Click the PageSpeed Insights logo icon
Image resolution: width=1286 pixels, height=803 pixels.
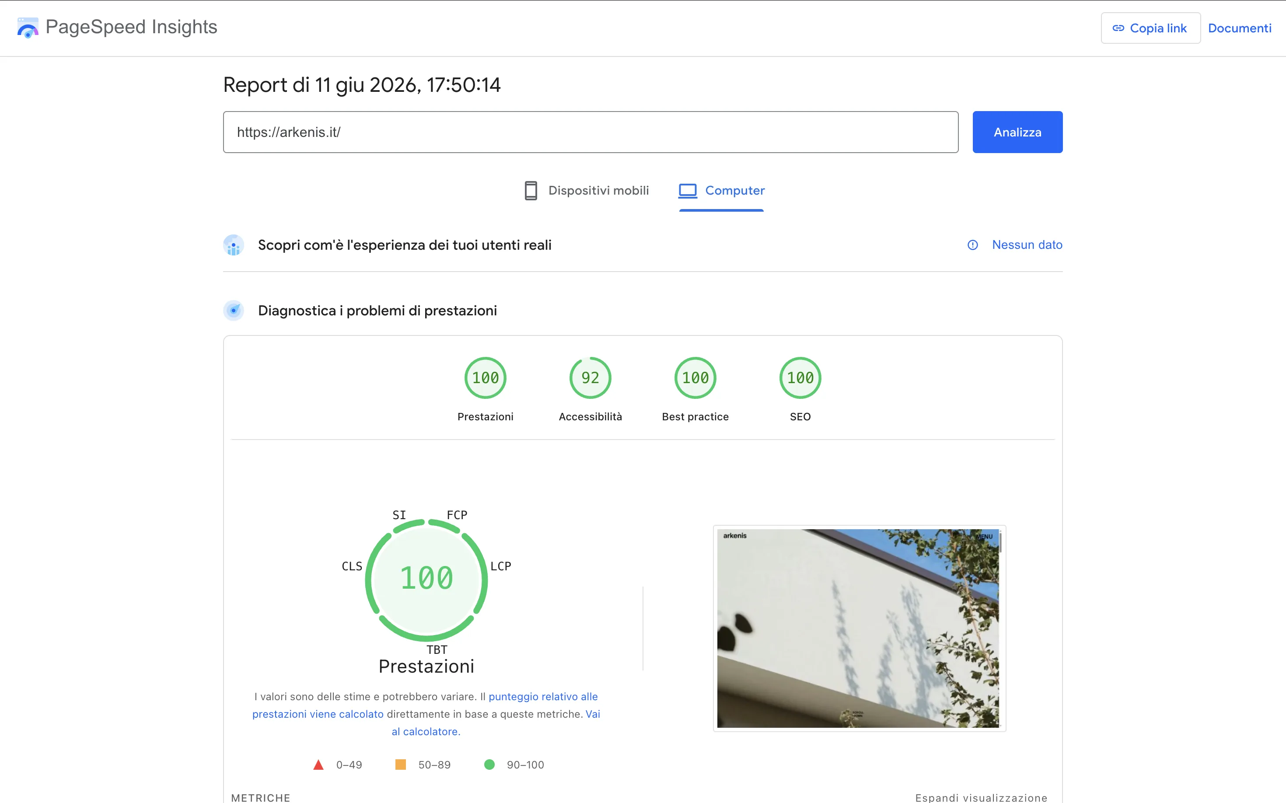[x=28, y=28]
